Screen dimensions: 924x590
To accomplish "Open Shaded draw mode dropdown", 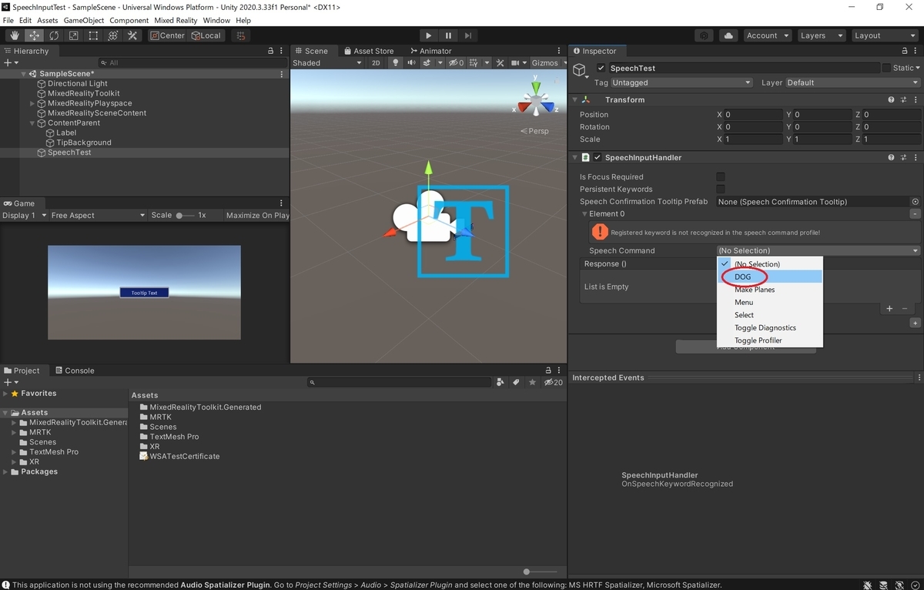I will coord(327,63).
